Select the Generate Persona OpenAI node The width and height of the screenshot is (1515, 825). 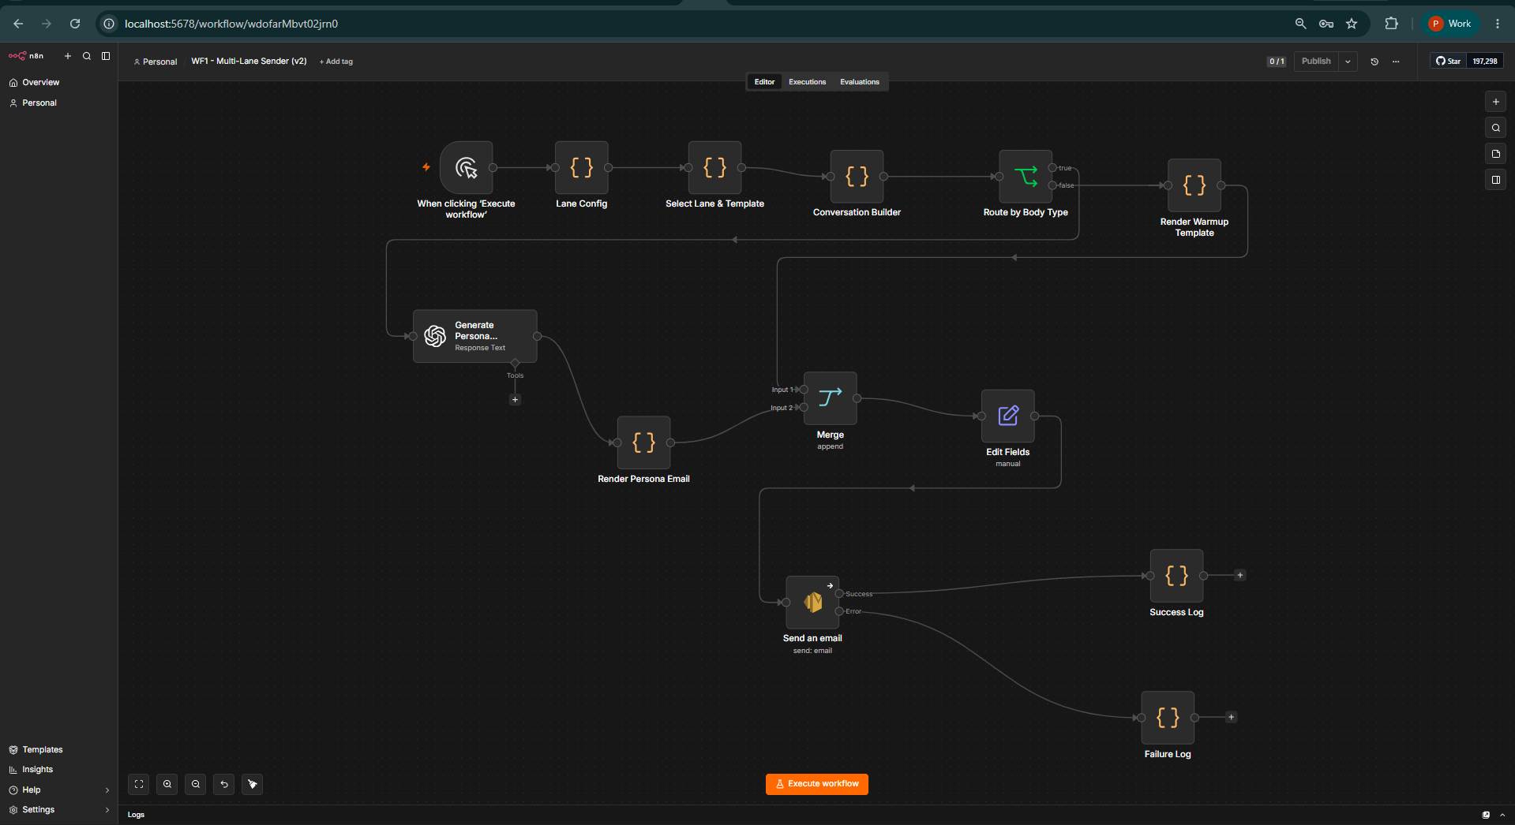(x=475, y=336)
